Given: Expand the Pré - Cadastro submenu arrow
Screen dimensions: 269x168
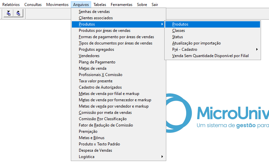Looking at the screenshot, I should coord(257,49).
